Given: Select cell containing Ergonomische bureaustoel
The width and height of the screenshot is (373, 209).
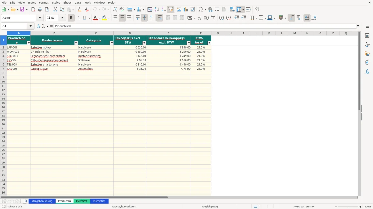Looking at the screenshot, I should click(54, 56).
